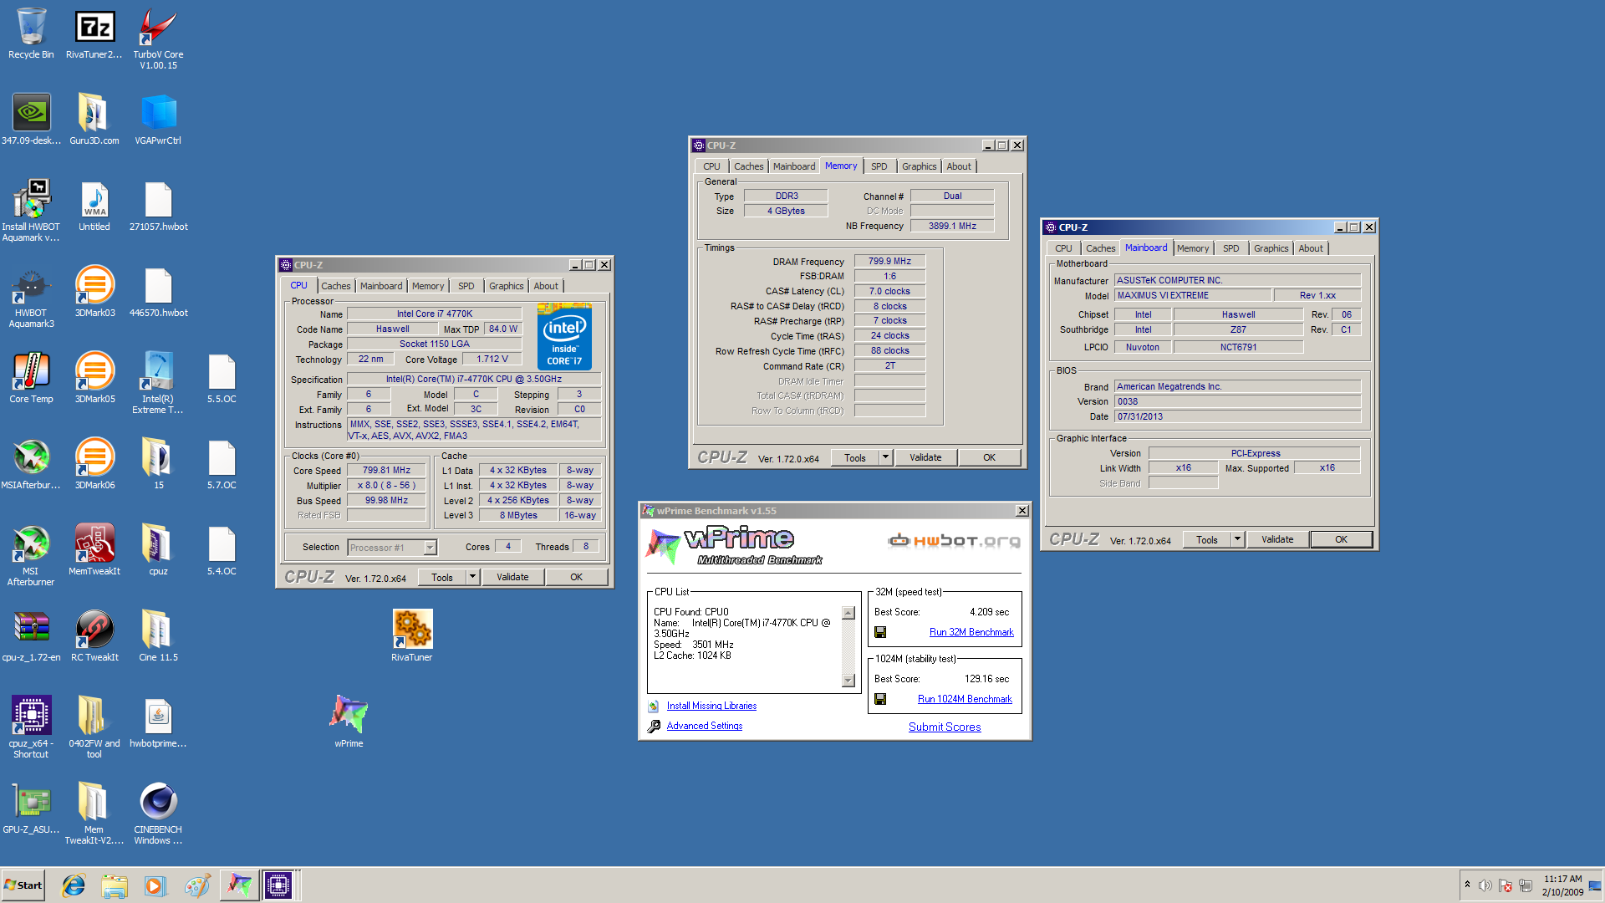Open About tab in Memory window

pos(959,166)
